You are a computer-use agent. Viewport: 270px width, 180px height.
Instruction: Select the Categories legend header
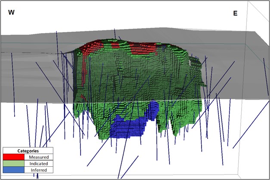click(28, 151)
